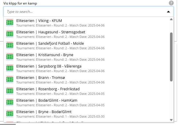Image resolution: width=178 pixels, height=125 pixels.
Task: Click the pitch icon beside Sarpsborg 08 - Vålerenga
Action: 10,68
